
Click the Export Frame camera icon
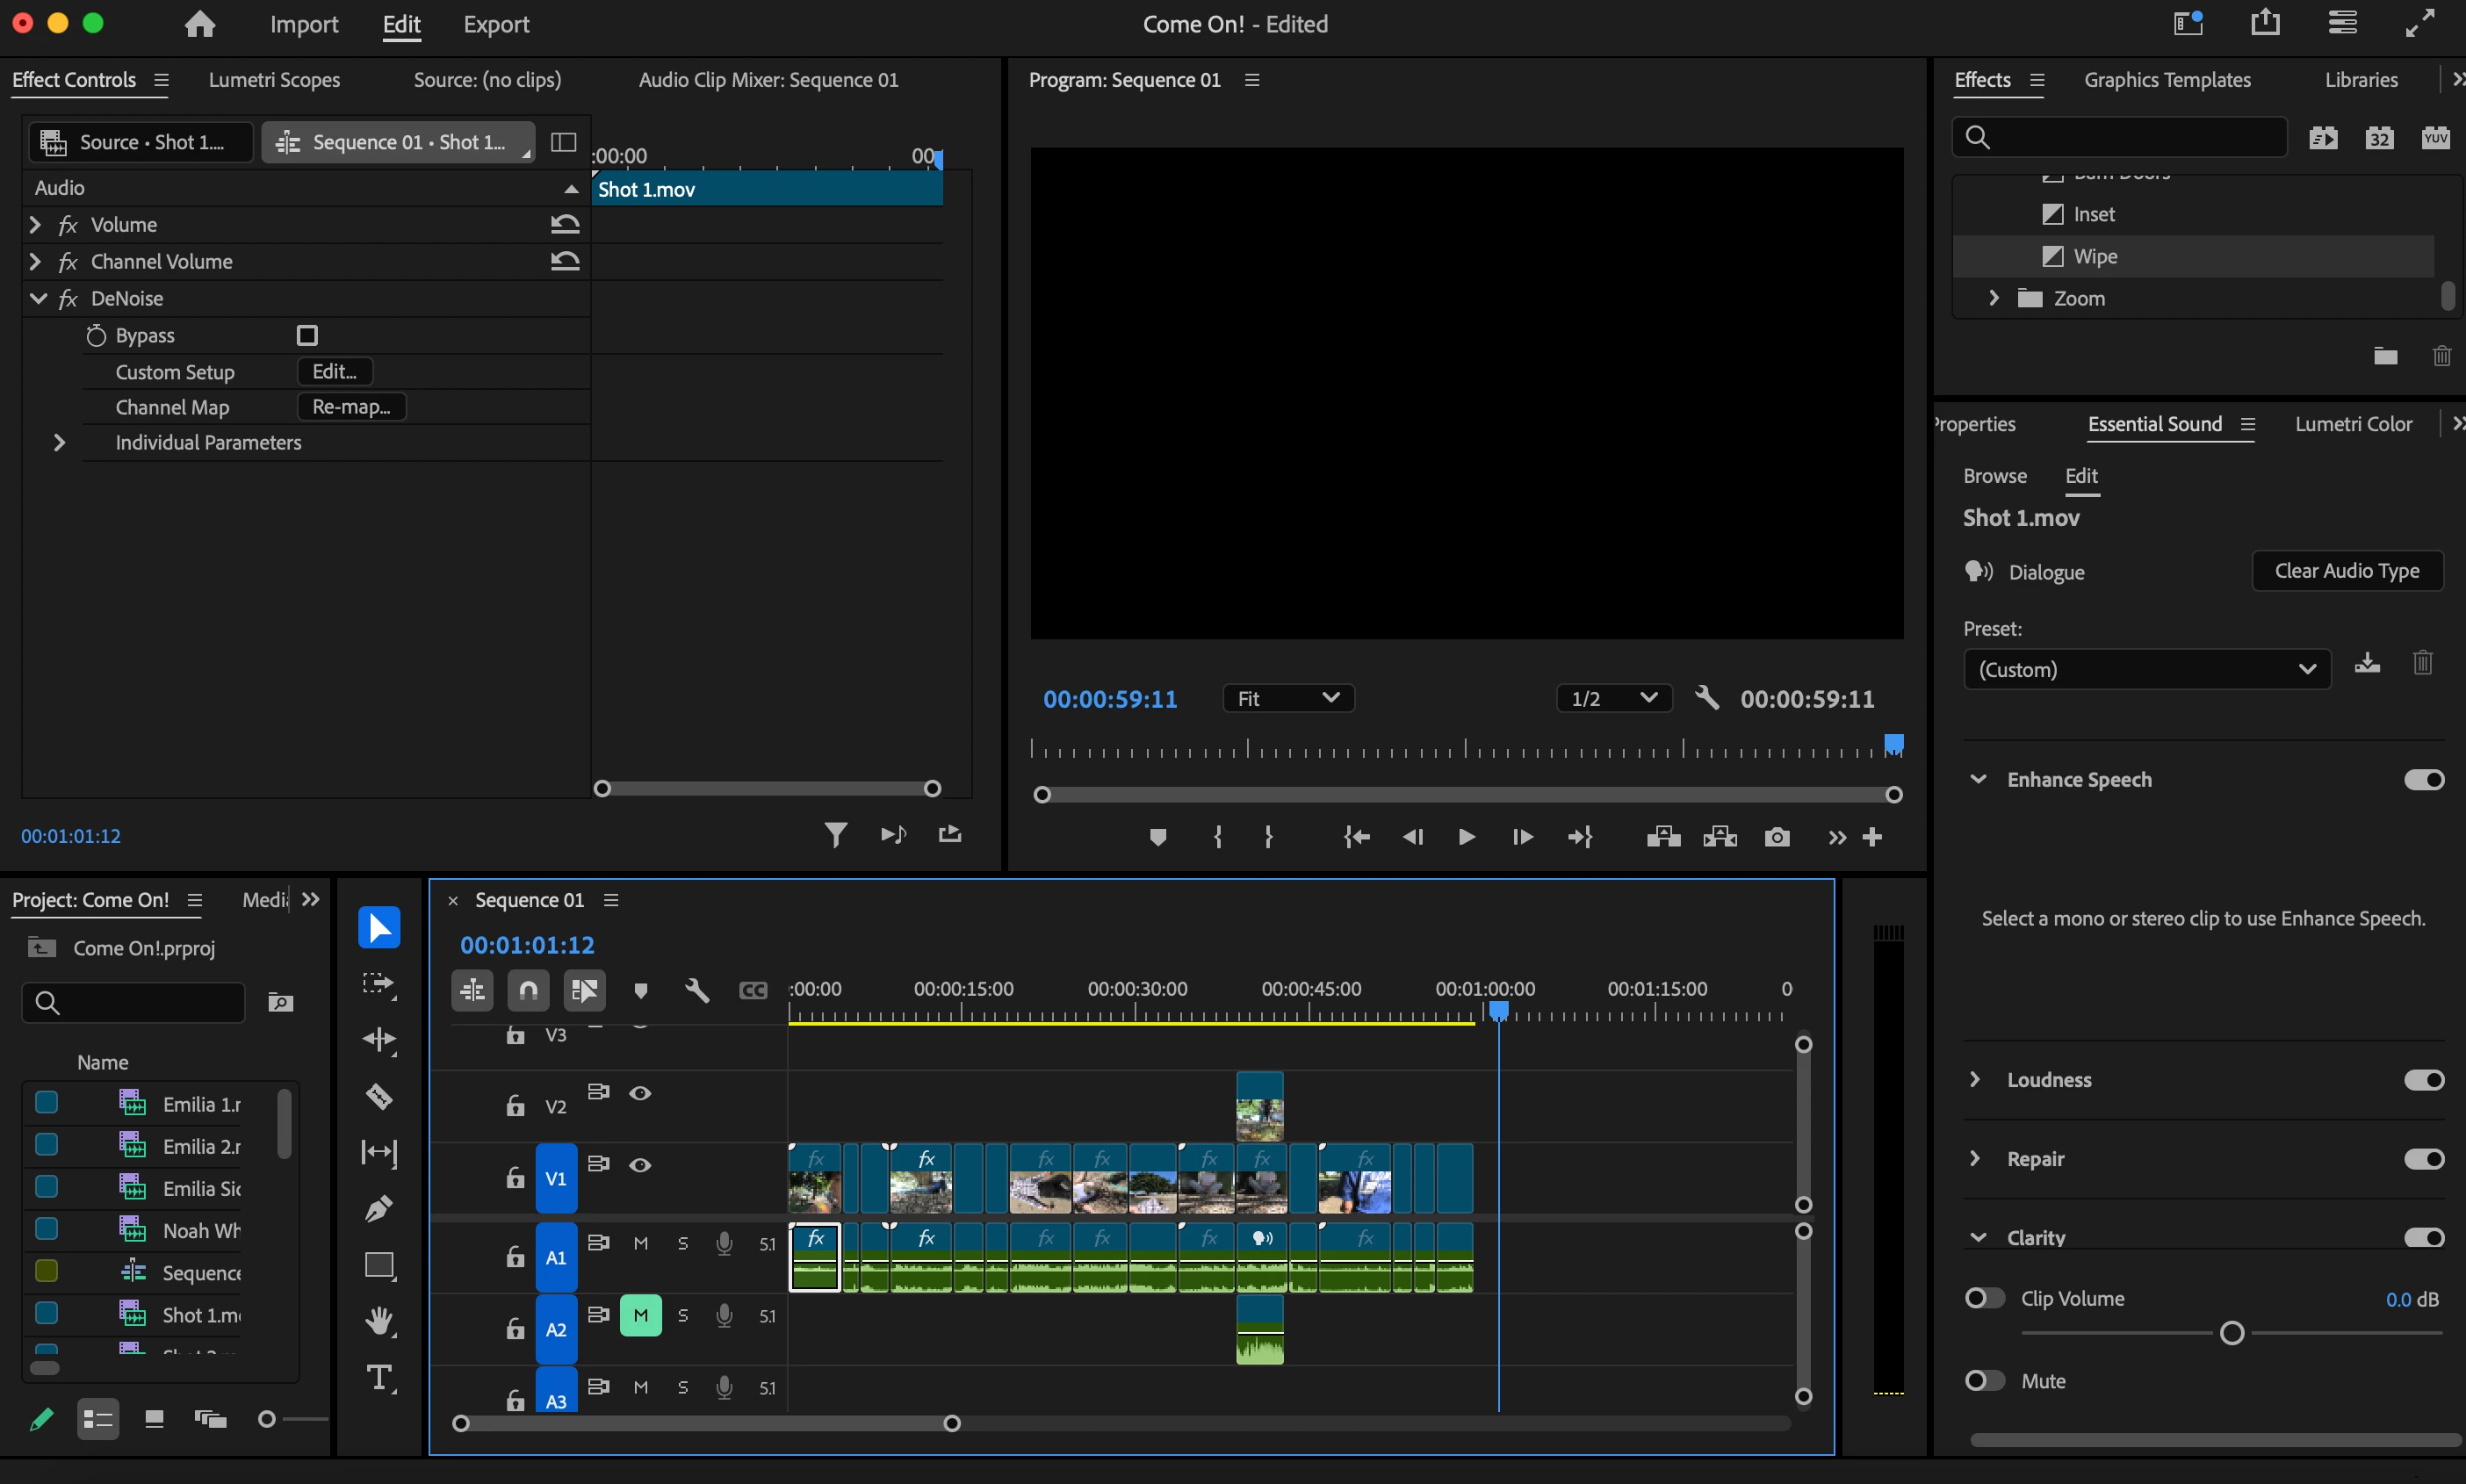pos(1776,837)
